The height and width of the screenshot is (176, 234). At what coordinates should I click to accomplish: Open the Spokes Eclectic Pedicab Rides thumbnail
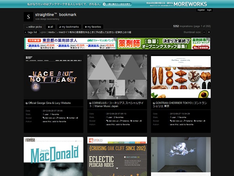[117, 157]
